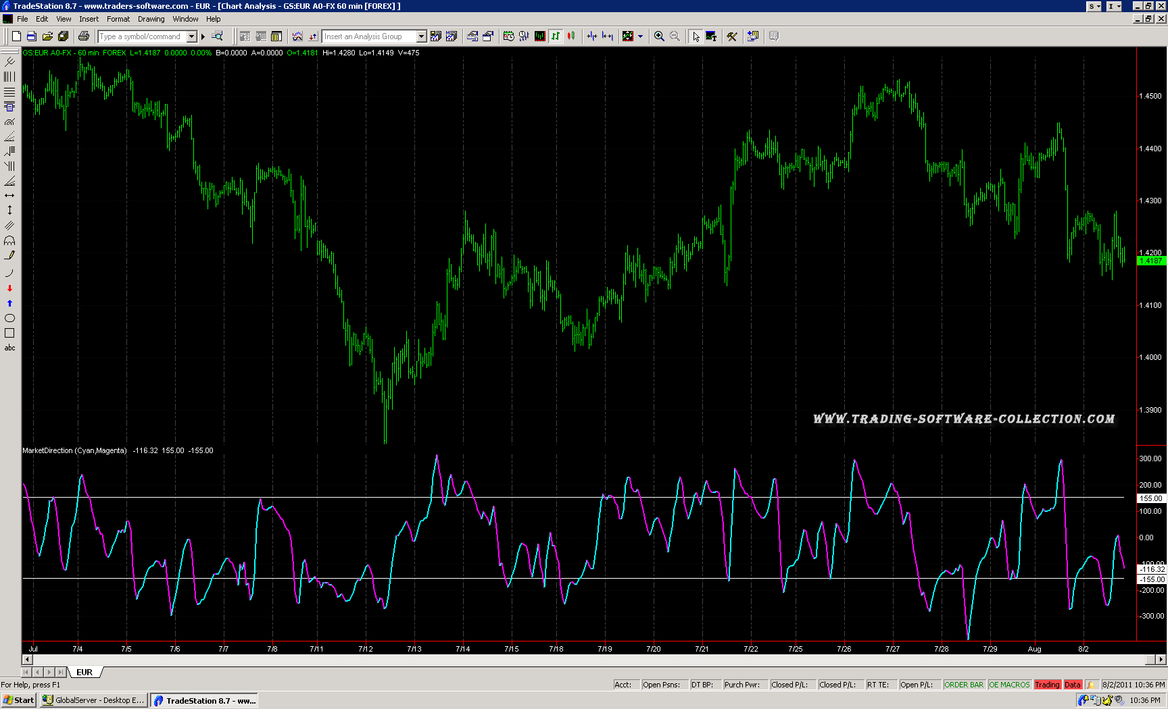This screenshot has height=709, width=1168.
Task: Select the abc text drawing tool
Action: click(x=9, y=348)
